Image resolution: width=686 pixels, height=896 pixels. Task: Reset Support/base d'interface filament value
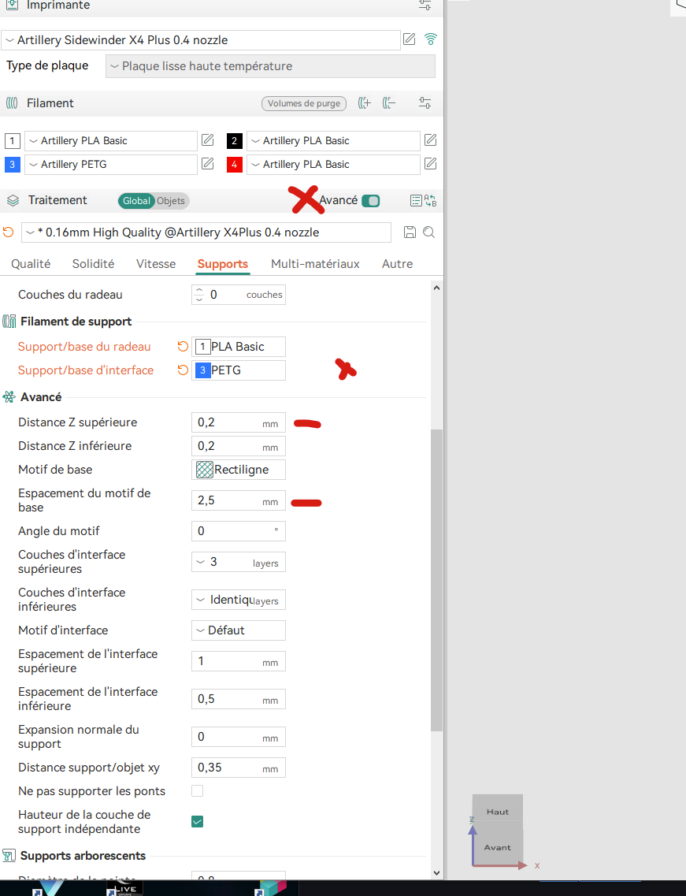(x=183, y=370)
